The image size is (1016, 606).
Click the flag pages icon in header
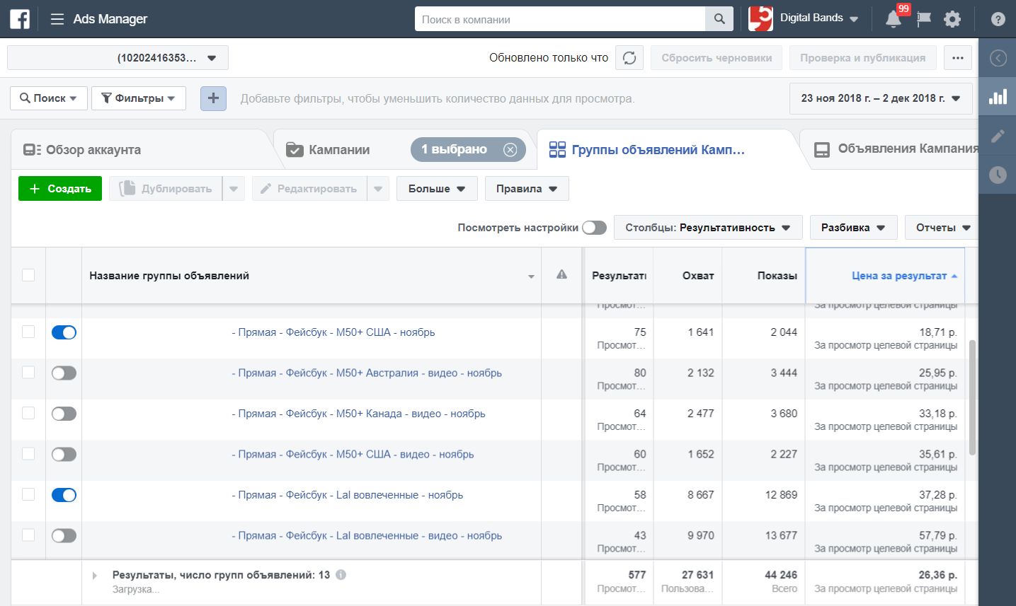point(923,19)
